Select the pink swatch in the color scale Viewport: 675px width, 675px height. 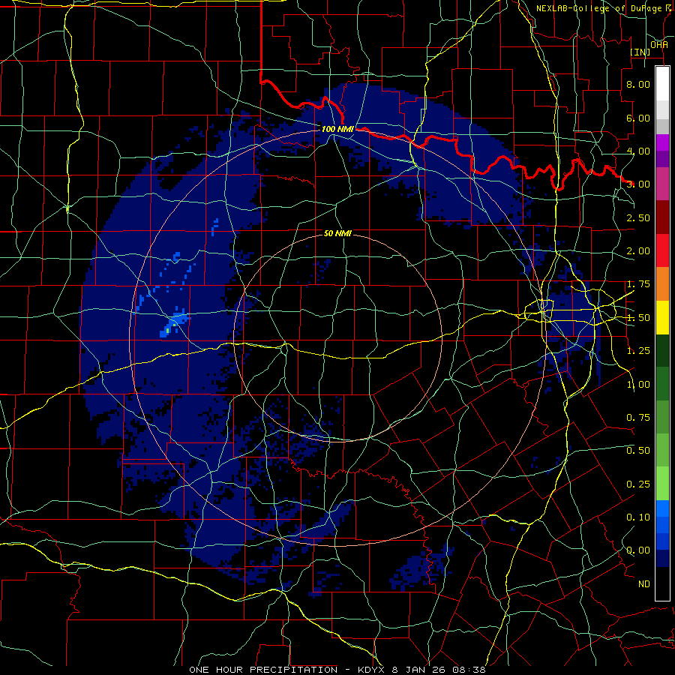[x=662, y=184]
